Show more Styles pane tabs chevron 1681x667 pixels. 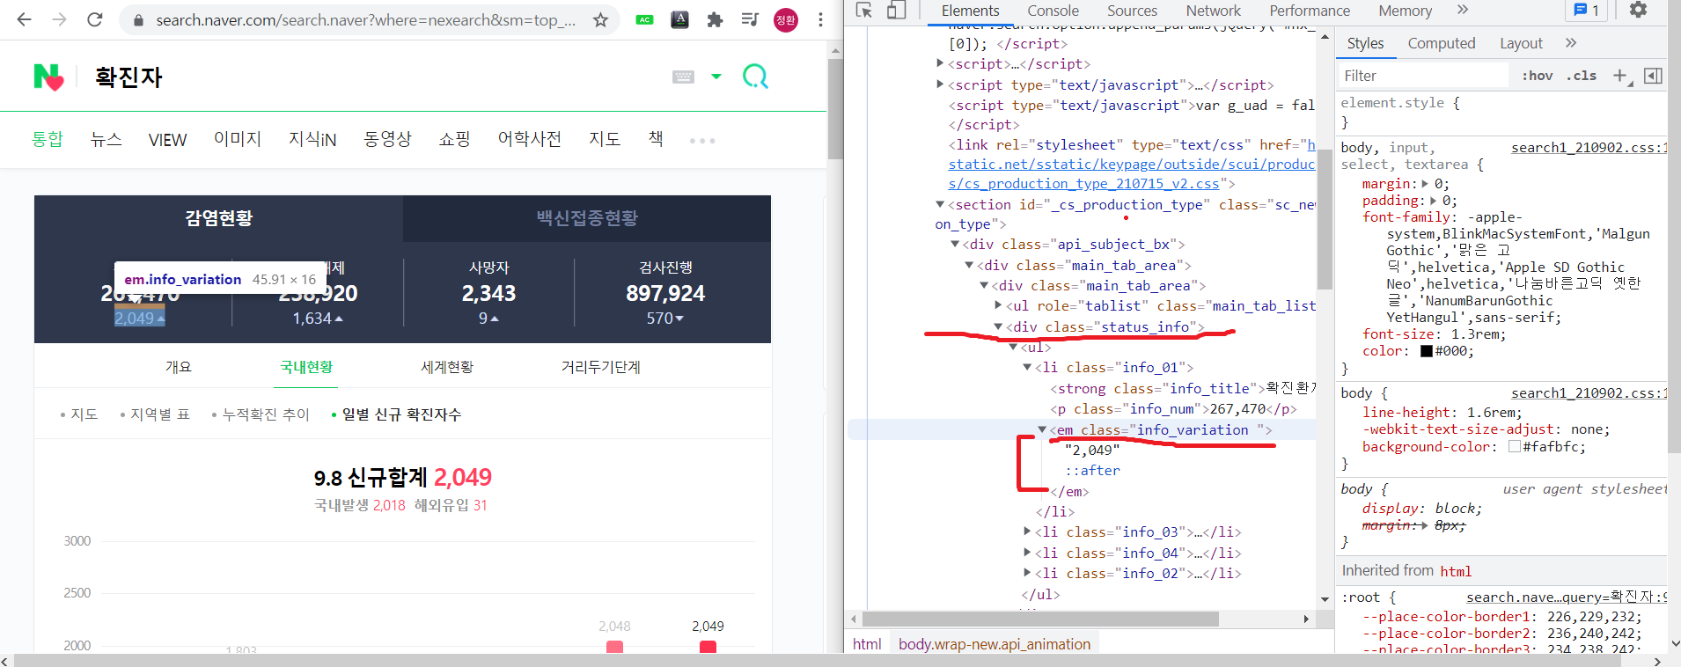(x=1571, y=43)
